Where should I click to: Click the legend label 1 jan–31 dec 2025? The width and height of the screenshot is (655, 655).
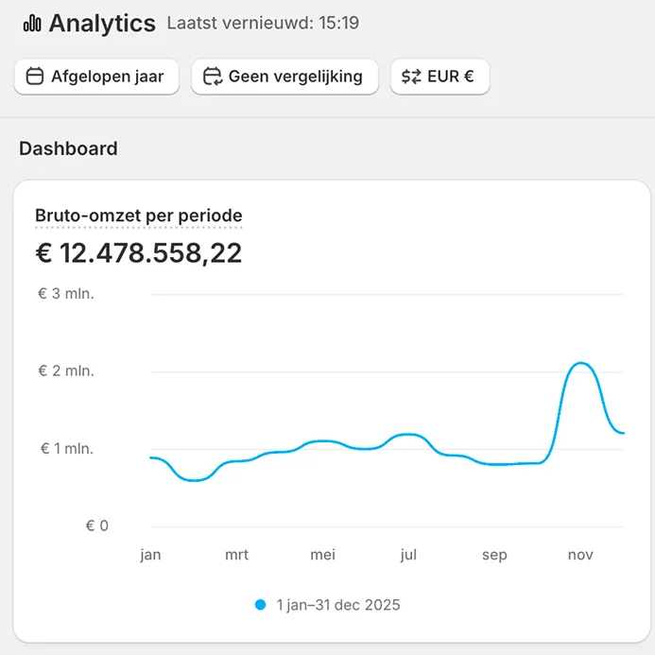338,605
